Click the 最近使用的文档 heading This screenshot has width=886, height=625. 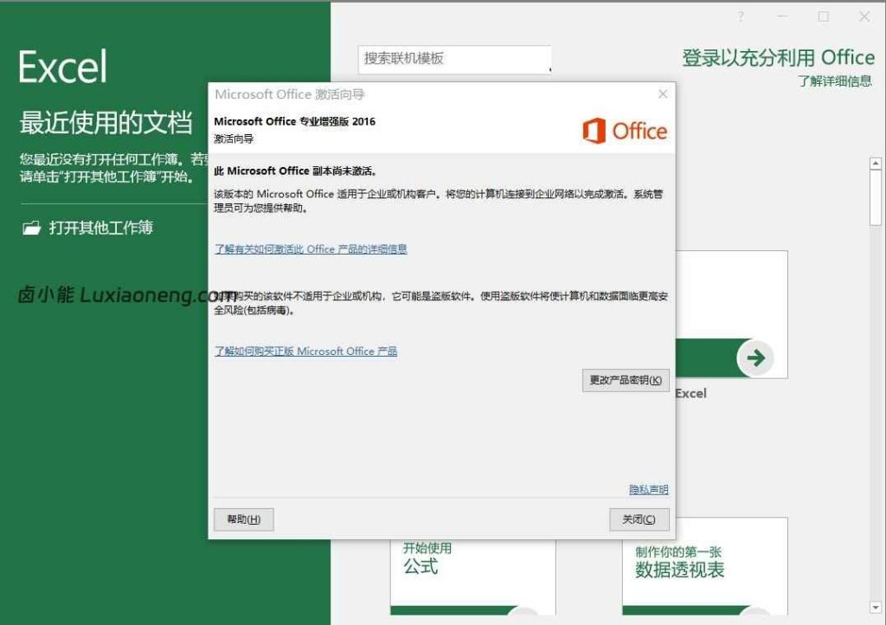click(106, 123)
